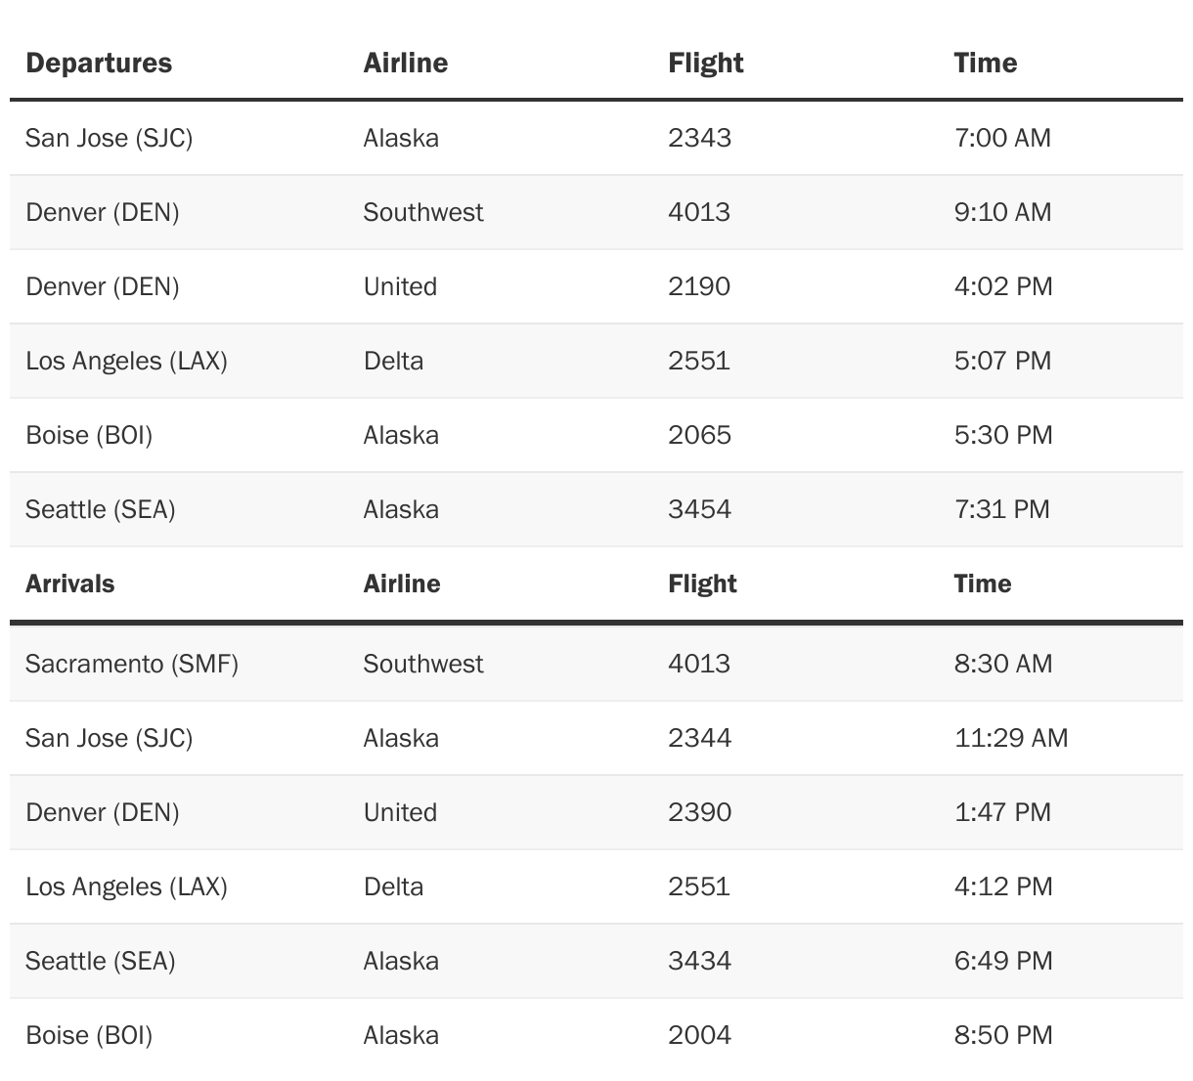Viewport: 1193px width, 1081px height.
Task: Select arrival flight number 2004
Action: (699, 1035)
